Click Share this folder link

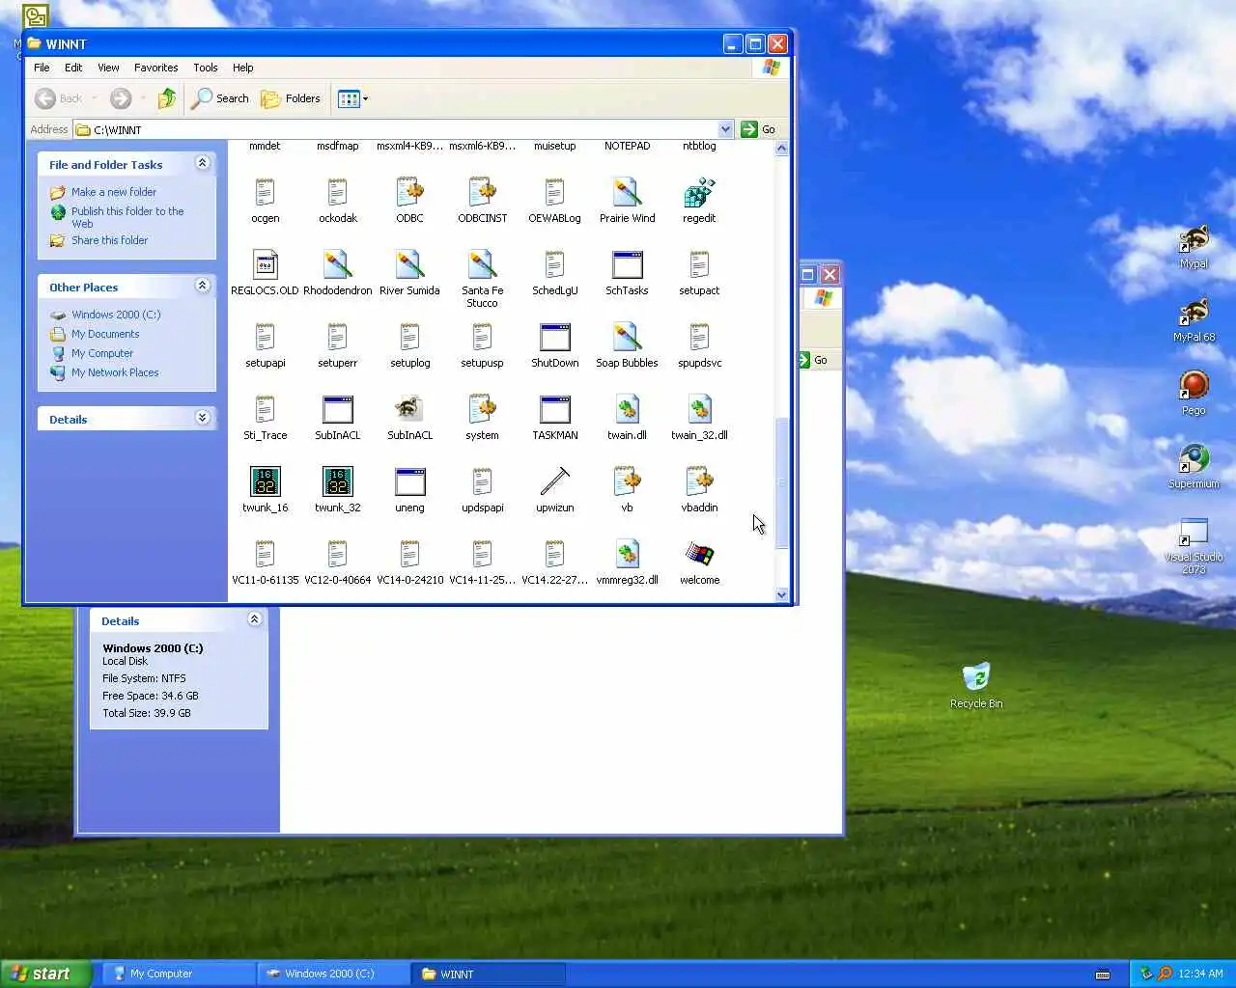[x=109, y=240]
